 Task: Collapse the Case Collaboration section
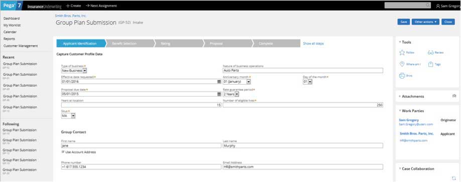[400, 169]
